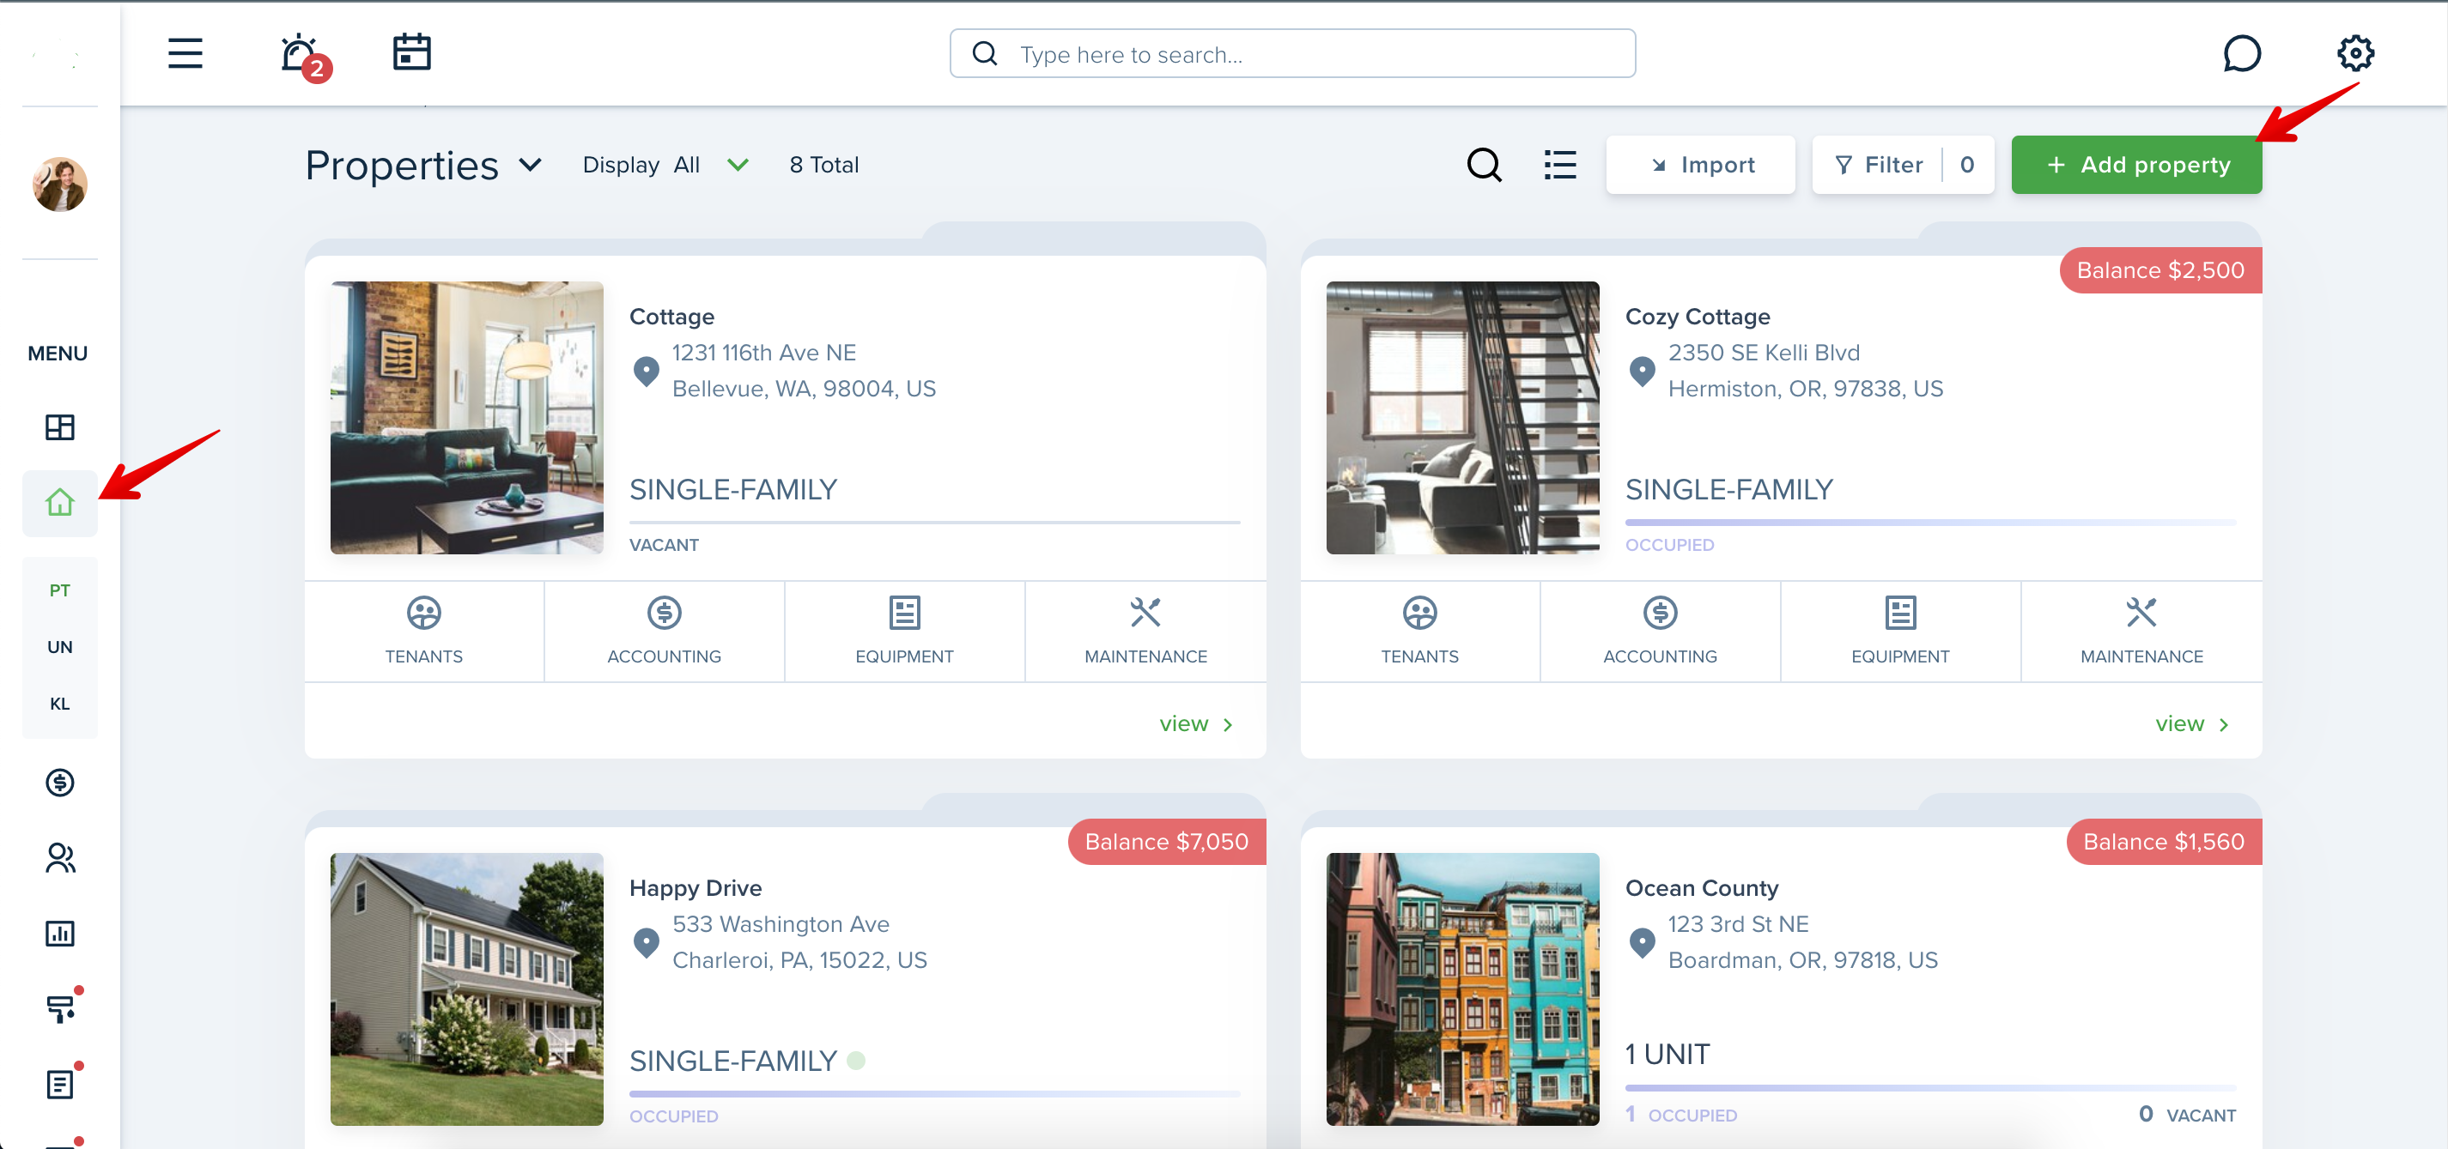Click view link for Cozy Cottage
The width and height of the screenshot is (2448, 1149).
pyautogui.click(x=2191, y=724)
